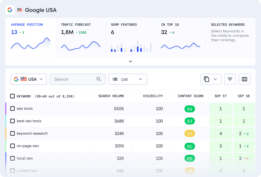Click the SERP Features bar chart
Viewport: 261px width, 177px height.
131,46
